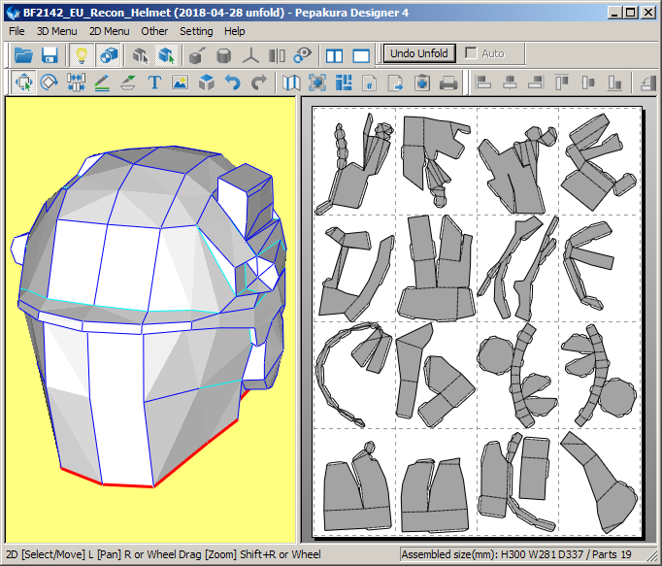Open the 2D Menu dropdown

pyautogui.click(x=109, y=31)
